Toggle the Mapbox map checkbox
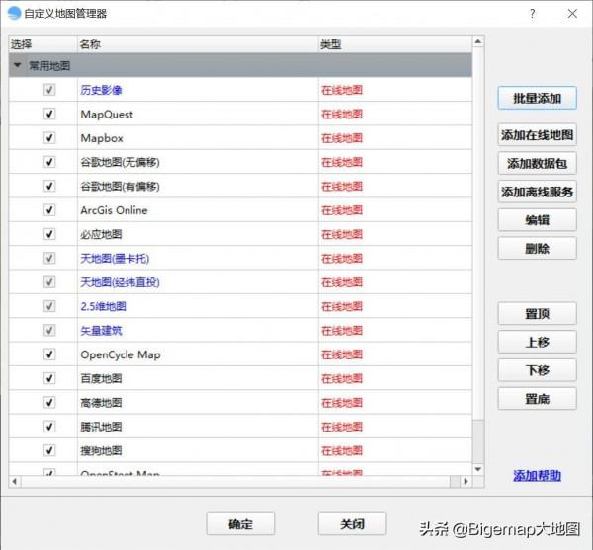The image size is (593, 550). (49, 138)
